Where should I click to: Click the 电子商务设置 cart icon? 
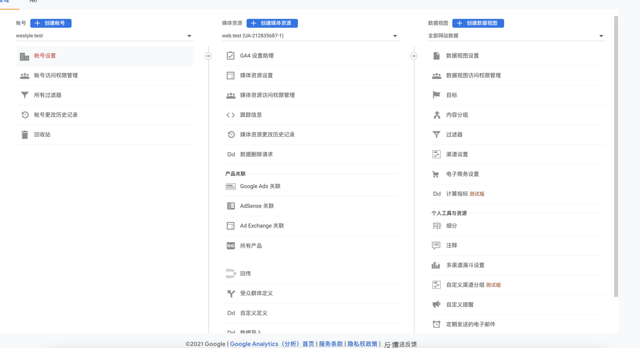[x=435, y=174]
